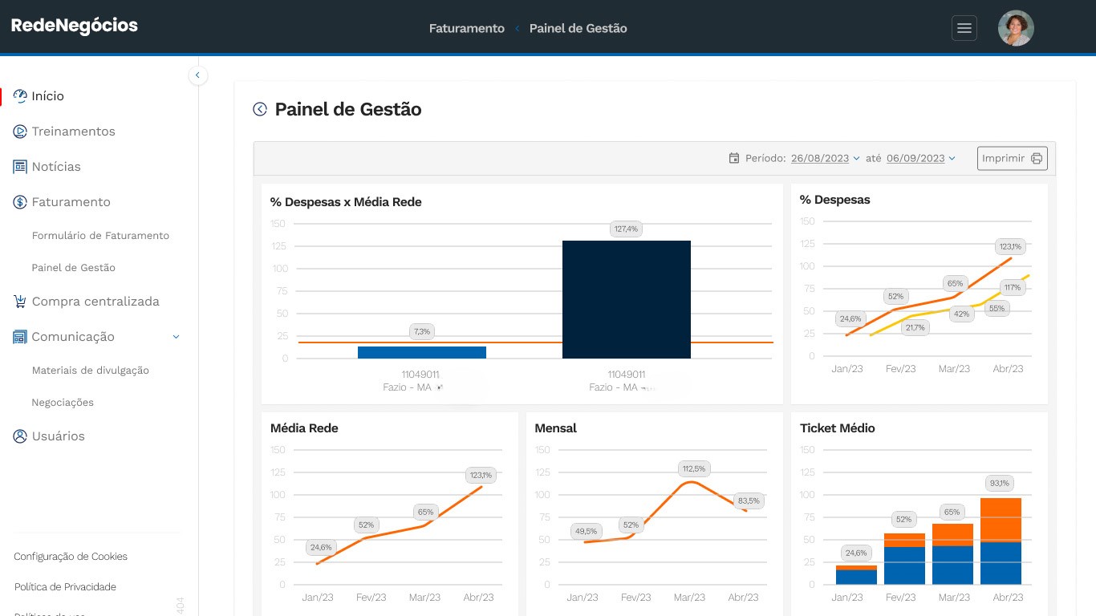Open the Configuração de Cookies link
The height and width of the screenshot is (616, 1096).
point(71,557)
